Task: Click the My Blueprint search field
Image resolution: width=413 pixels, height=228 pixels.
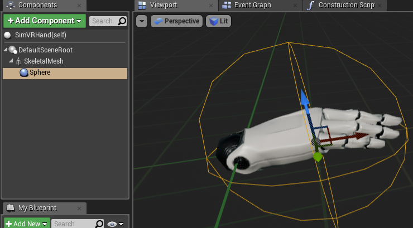Action: tap(78, 224)
